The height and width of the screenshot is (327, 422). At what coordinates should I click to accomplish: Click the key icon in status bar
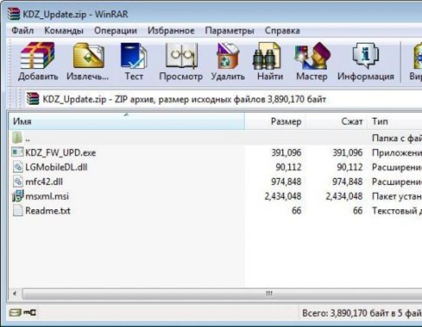(30, 312)
